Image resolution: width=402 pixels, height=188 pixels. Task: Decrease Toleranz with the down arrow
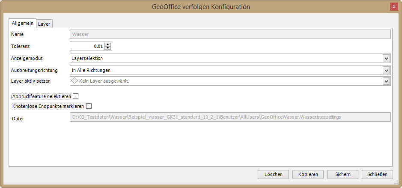pos(107,48)
